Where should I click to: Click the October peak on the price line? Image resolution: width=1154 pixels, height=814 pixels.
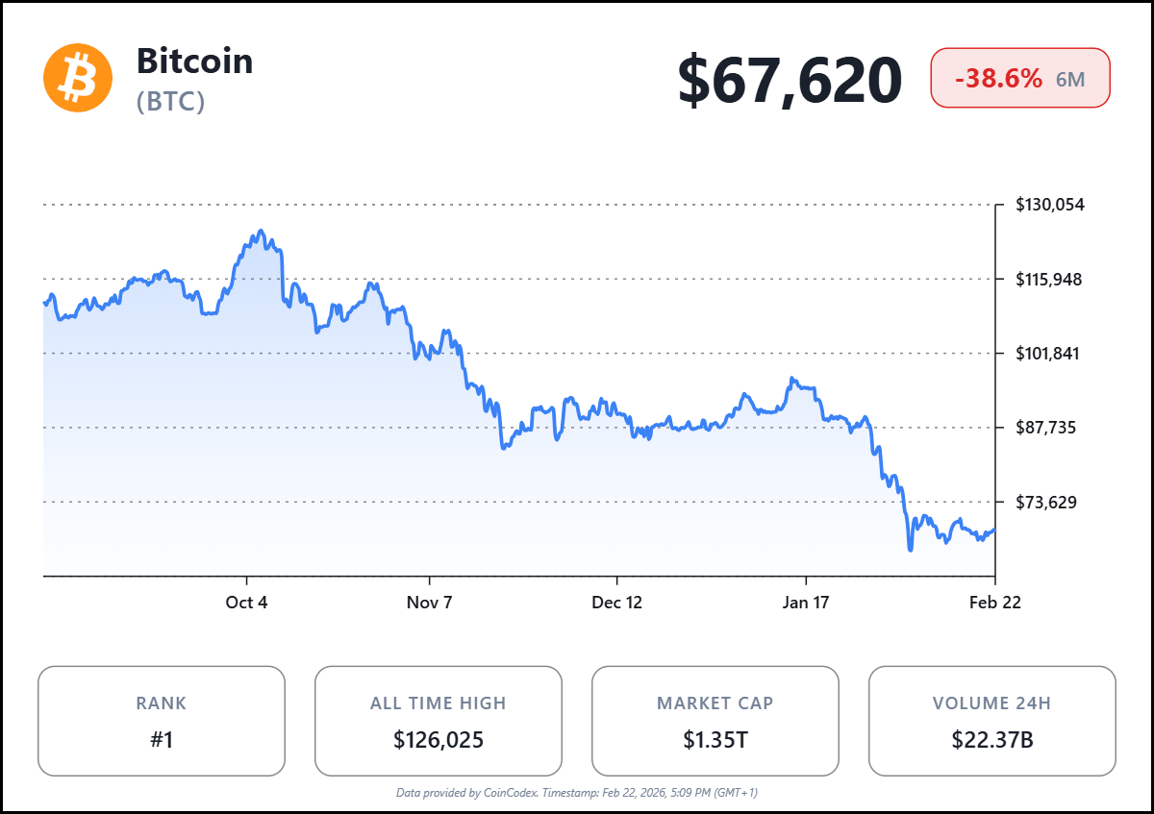260,233
